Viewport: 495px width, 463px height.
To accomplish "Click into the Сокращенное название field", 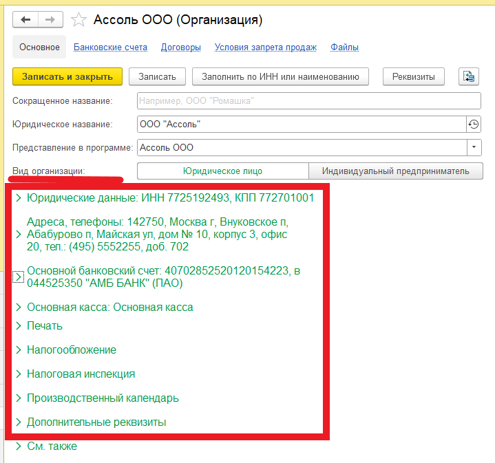I will pyautogui.click(x=308, y=101).
